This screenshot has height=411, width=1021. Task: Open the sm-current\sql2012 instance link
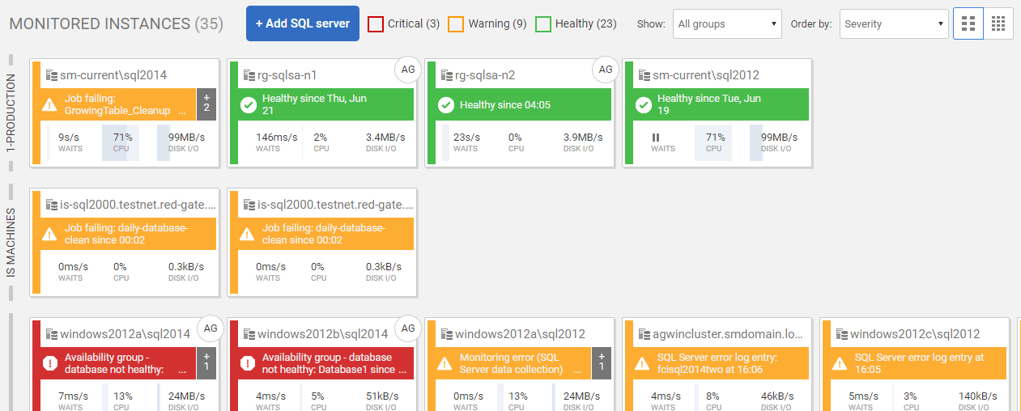click(x=706, y=75)
